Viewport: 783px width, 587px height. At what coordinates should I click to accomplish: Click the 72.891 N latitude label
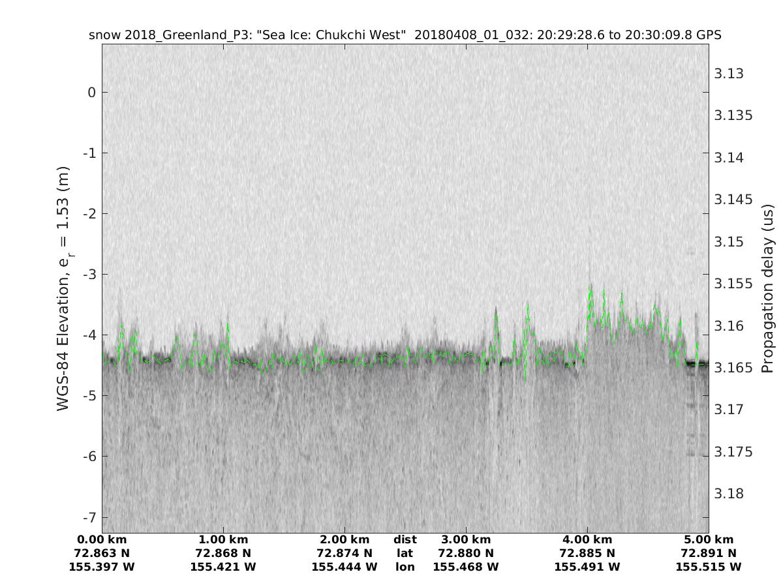(x=709, y=554)
